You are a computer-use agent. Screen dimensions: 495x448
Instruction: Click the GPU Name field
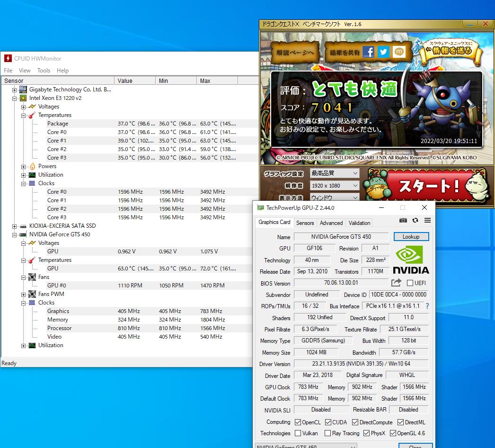tap(341, 237)
